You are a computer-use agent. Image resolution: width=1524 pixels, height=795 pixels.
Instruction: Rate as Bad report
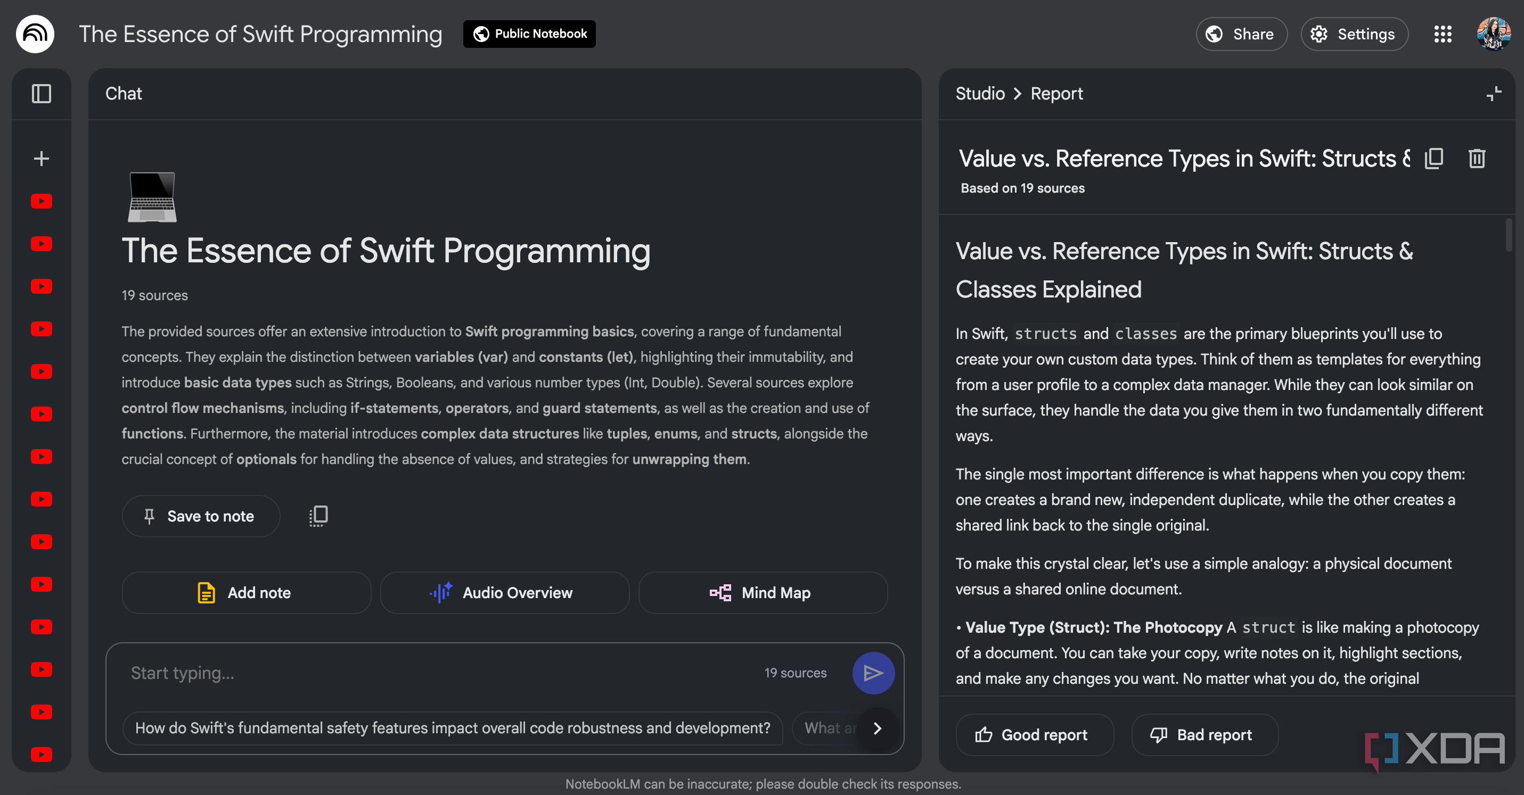[1205, 735]
